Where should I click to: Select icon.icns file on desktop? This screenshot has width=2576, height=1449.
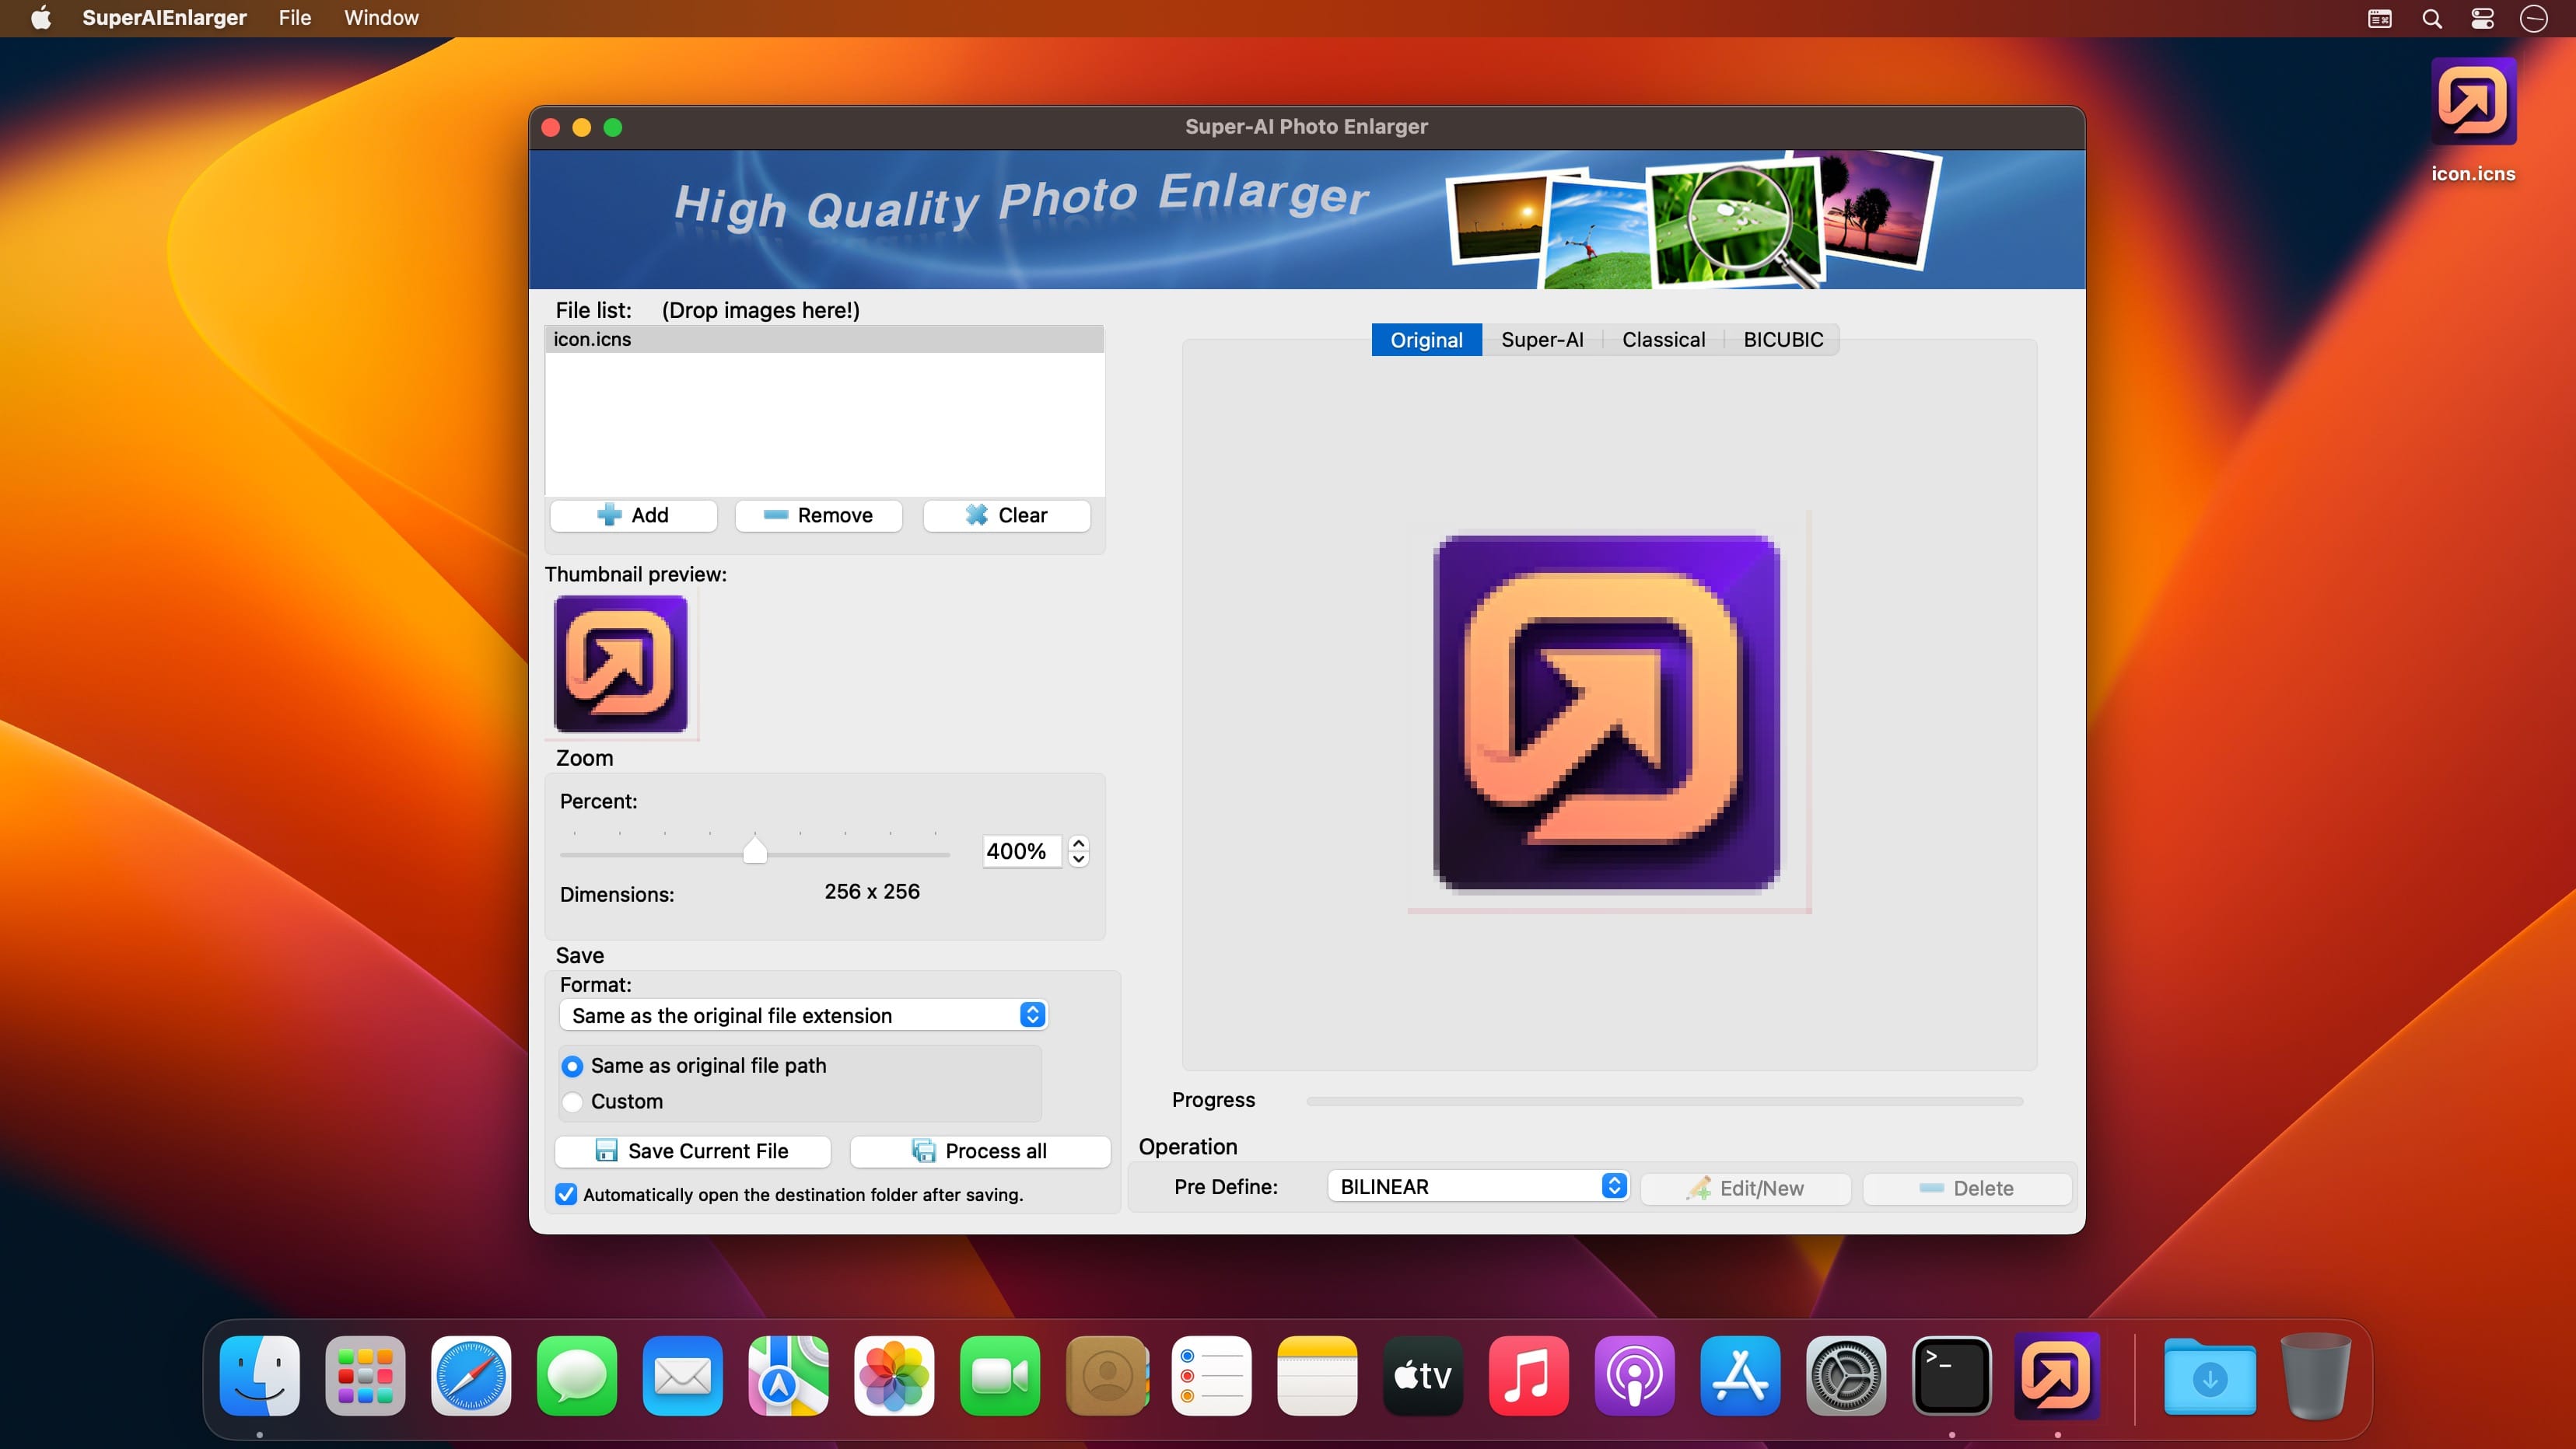point(2473,122)
